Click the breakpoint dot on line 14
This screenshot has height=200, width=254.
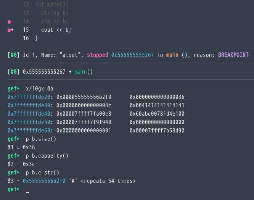(x=9, y=21)
